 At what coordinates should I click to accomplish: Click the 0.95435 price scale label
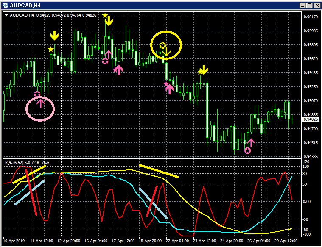coord(311,72)
